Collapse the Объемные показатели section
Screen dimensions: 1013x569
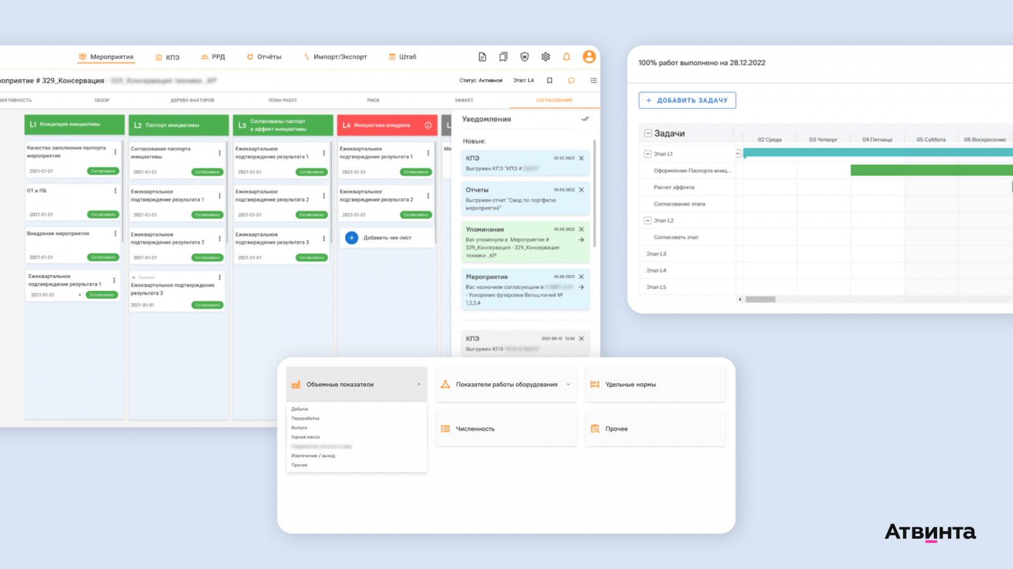[418, 384]
